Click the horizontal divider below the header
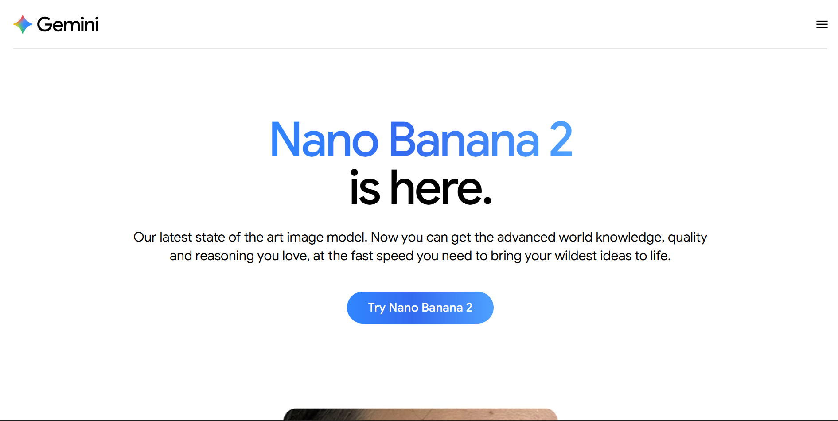This screenshot has height=421, width=838. (420, 49)
